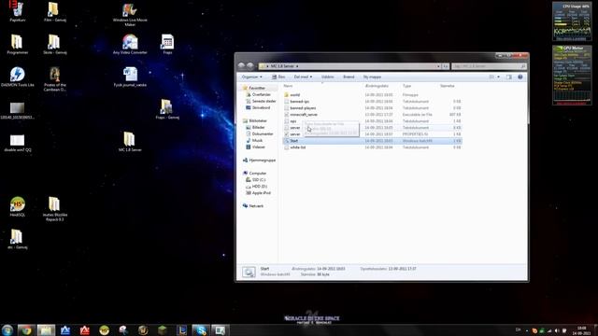Image resolution: width=598 pixels, height=336 pixels.
Task: Open the Programmer folder on desktop
Action: [17, 44]
